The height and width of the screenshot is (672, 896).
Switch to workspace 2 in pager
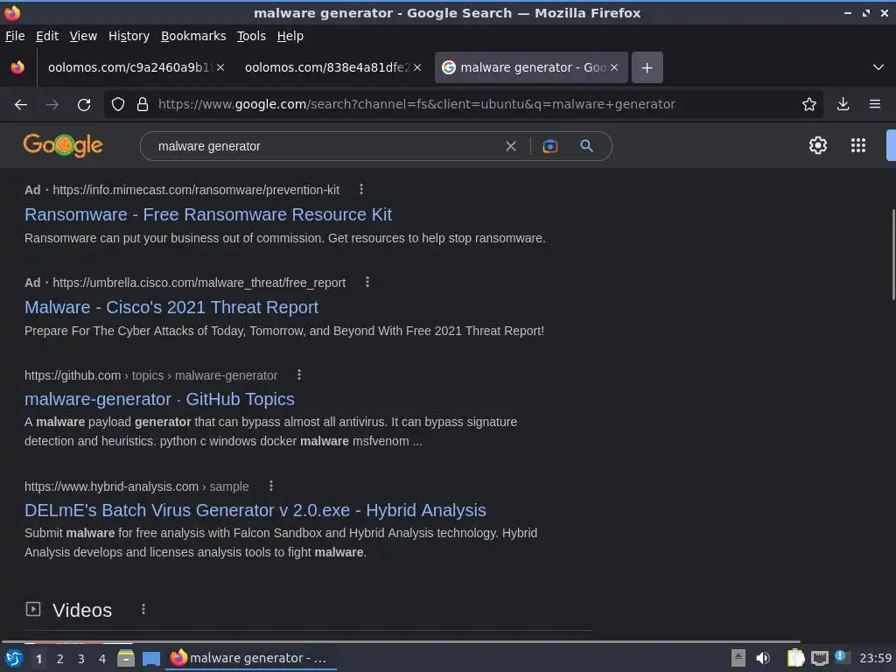60,659
